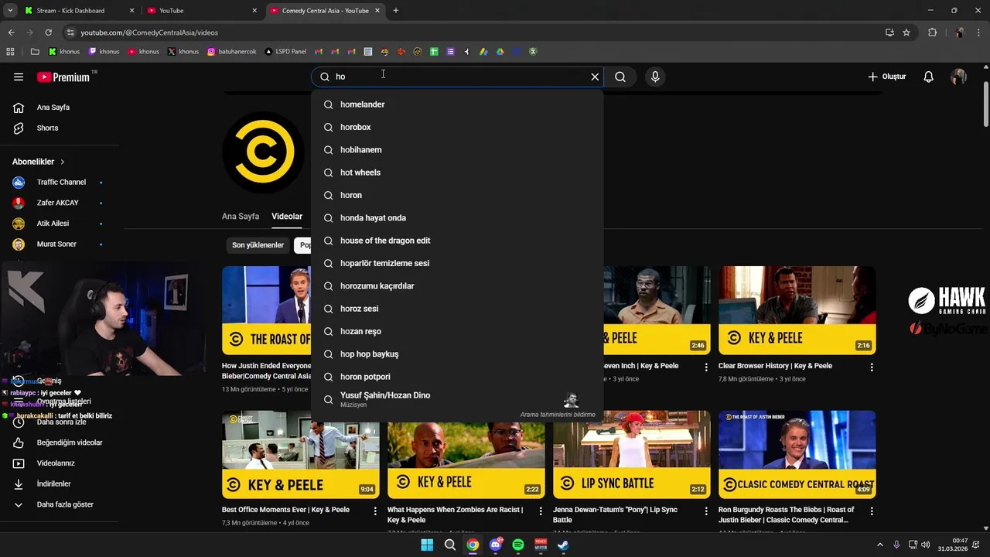Open the YouTube hamburger guide menu
This screenshot has width=990, height=557.
point(19,77)
